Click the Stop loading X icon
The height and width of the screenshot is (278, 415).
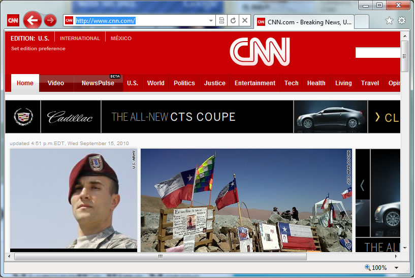tap(245, 20)
